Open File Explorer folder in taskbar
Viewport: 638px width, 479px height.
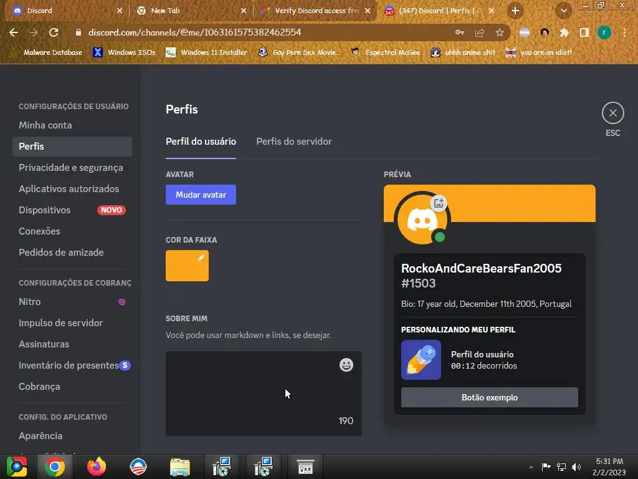[x=180, y=467]
